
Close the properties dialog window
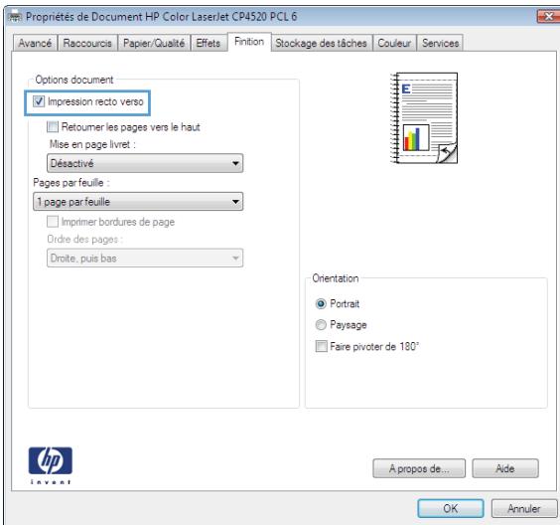tap(548, 16)
